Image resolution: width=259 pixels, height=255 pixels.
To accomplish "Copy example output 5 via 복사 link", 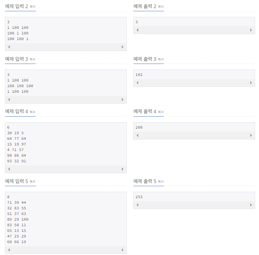I will (161, 182).
